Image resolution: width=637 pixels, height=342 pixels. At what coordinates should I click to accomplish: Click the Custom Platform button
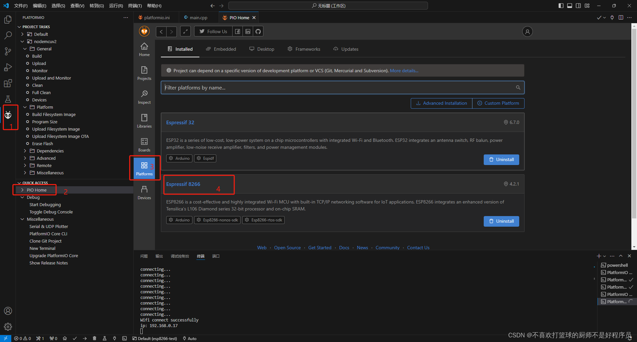tap(498, 103)
